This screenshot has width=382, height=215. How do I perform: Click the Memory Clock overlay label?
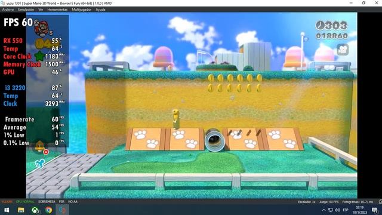pyautogui.click(x=22, y=64)
